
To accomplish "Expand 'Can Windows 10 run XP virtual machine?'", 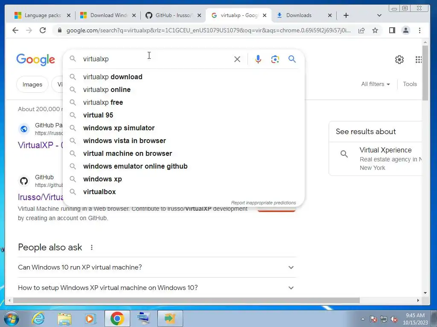I will click(157, 267).
